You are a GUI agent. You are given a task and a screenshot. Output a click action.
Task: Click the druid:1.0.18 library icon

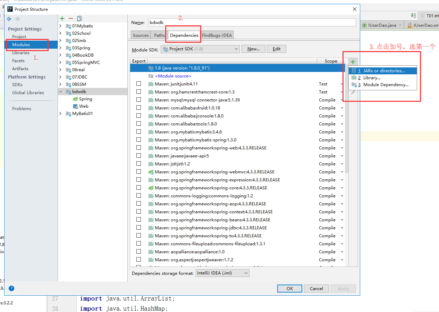tap(151, 108)
